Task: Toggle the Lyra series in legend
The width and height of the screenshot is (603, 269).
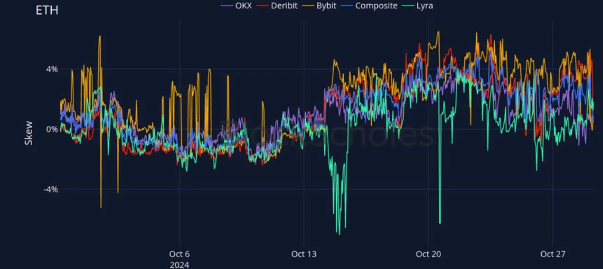Action: (x=417, y=6)
